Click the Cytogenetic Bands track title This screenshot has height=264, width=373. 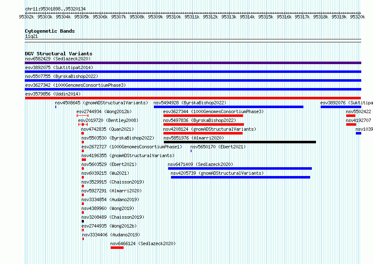pyautogui.click(x=50, y=31)
